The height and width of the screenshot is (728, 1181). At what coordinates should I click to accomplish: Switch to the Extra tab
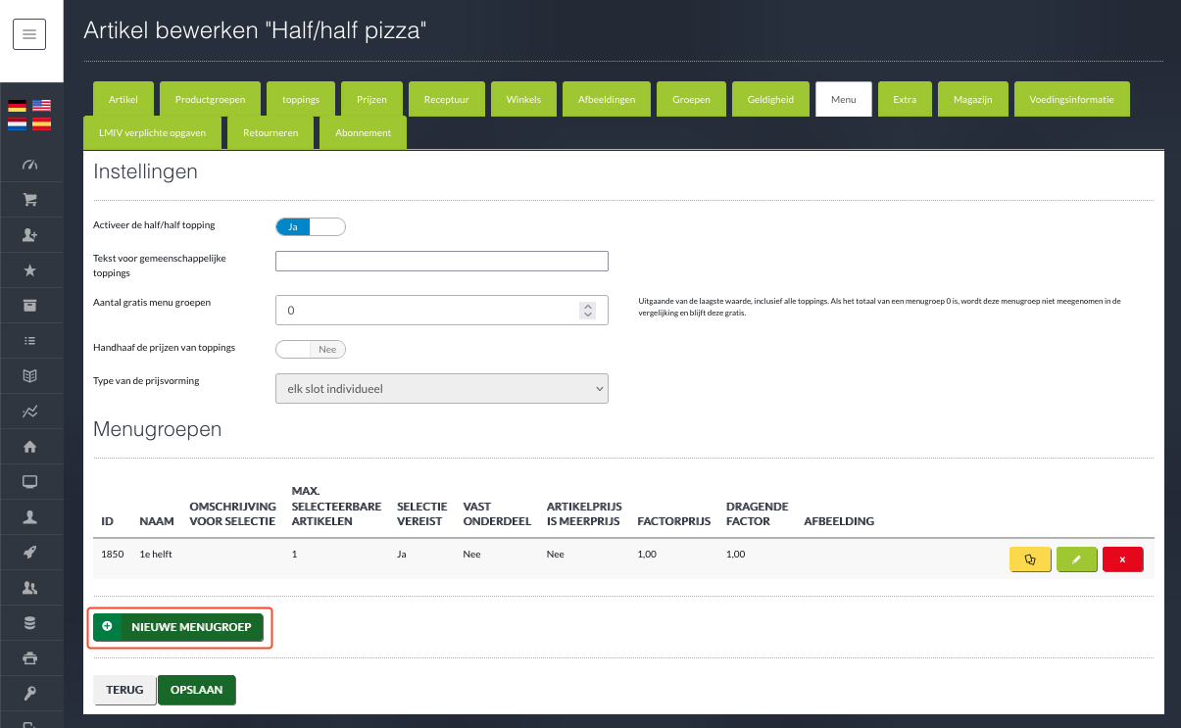(905, 100)
